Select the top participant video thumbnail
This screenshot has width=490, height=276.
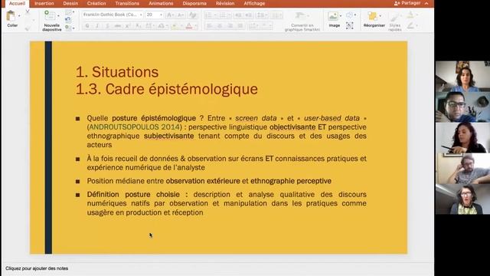(x=462, y=77)
